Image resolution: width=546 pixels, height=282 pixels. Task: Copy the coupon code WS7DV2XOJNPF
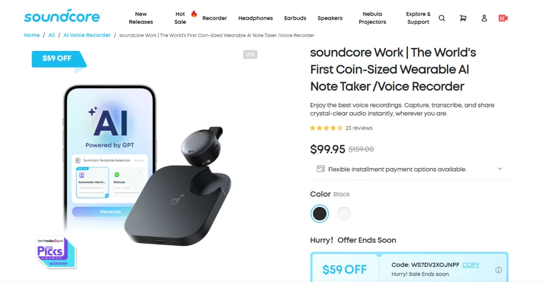click(471, 265)
